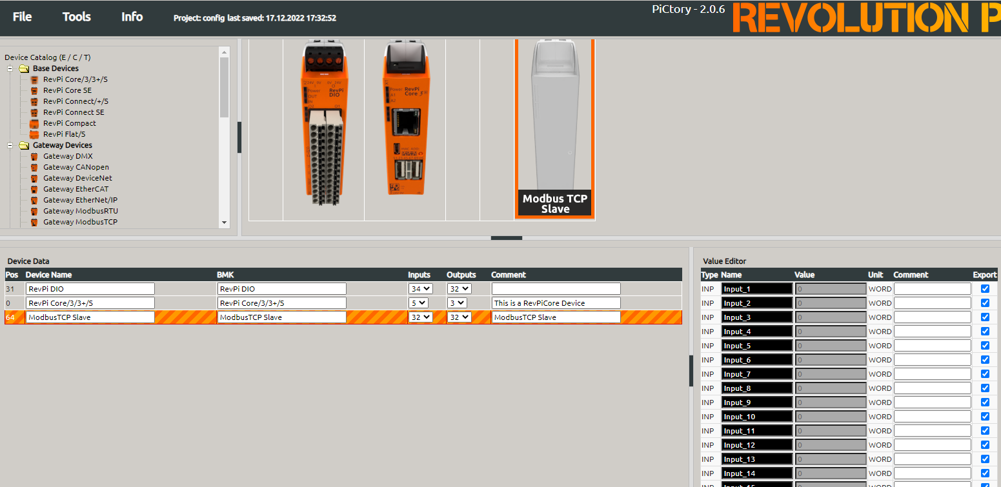Click the Device Catalog (E / C / T) label

(x=48, y=57)
